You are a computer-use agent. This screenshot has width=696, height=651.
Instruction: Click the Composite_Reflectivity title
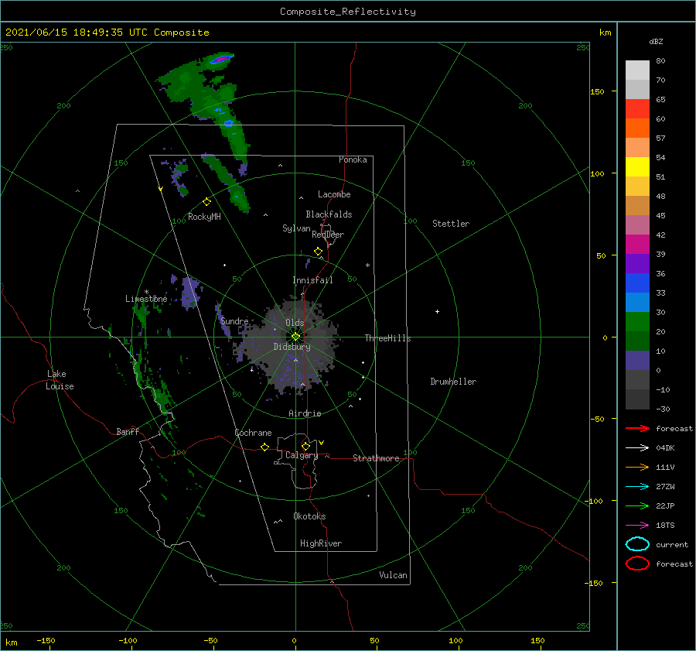coord(347,12)
